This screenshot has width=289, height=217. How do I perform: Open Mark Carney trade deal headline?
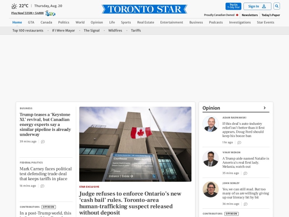tap(46, 174)
